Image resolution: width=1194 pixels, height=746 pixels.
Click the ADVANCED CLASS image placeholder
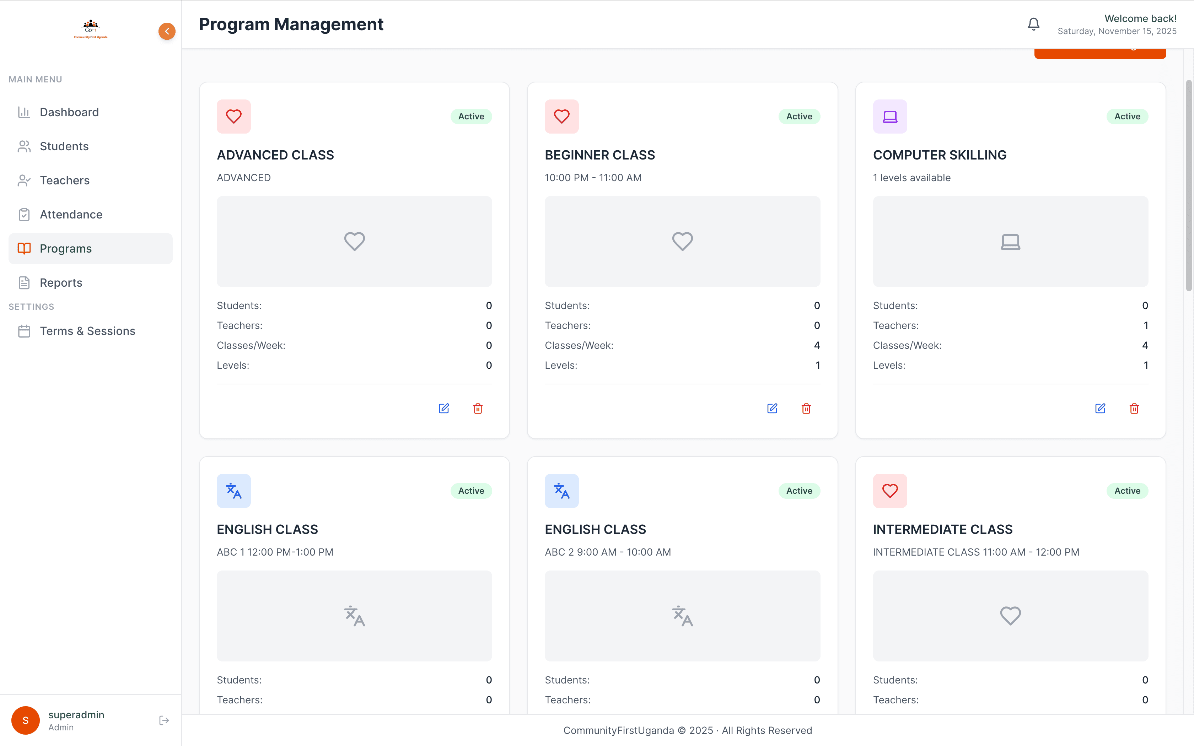(354, 241)
